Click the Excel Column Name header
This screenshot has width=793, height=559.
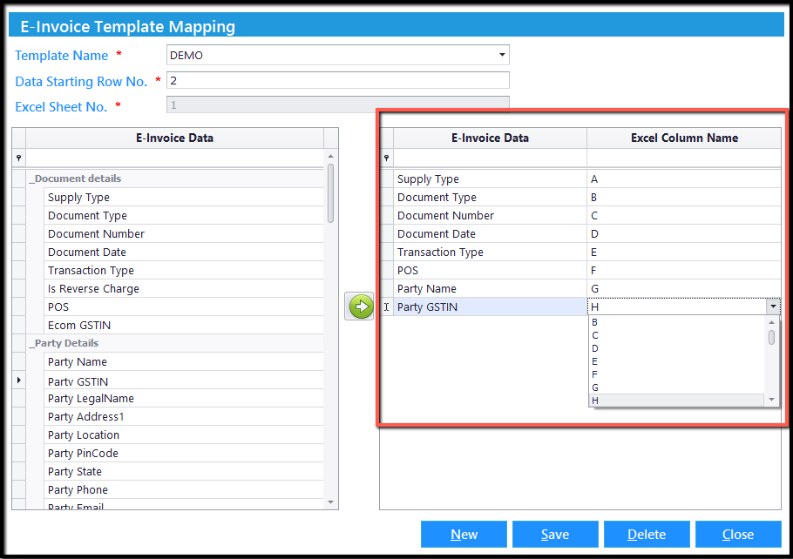coord(684,138)
